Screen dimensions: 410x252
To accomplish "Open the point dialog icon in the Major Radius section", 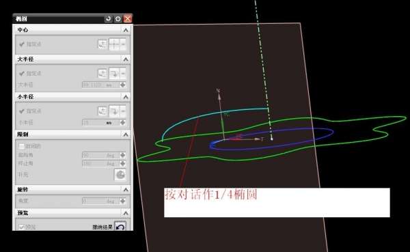I will click(102, 74).
